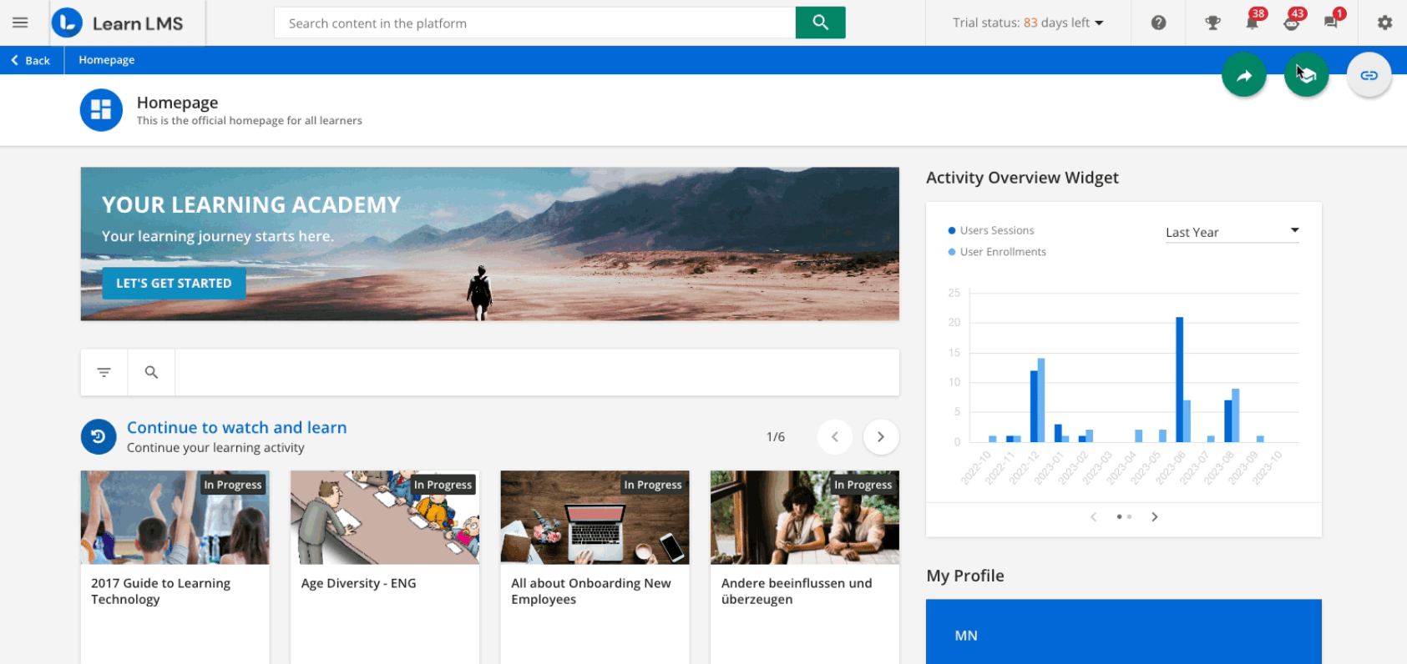The image size is (1407, 664).
Task: Click the green share arrow button
Action: coord(1244,76)
